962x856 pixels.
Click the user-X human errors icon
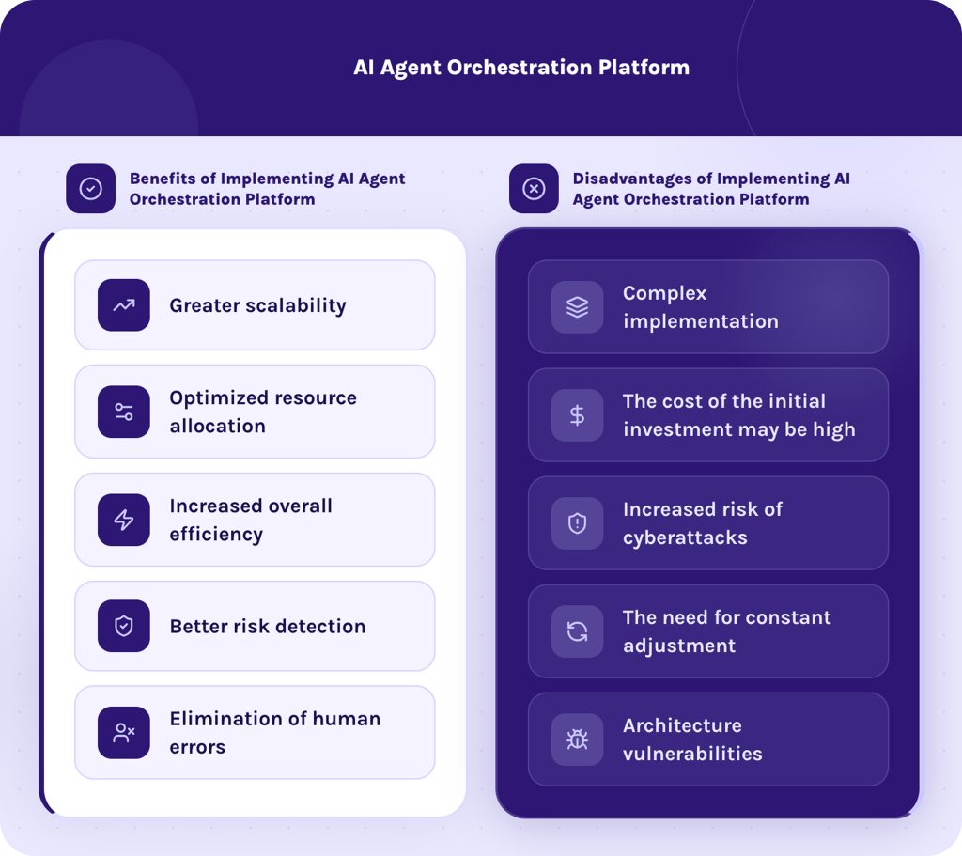[x=124, y=733]
